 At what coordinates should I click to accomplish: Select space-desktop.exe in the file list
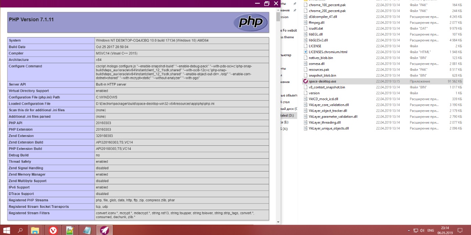pyautogui.click(x=322, y=81)
